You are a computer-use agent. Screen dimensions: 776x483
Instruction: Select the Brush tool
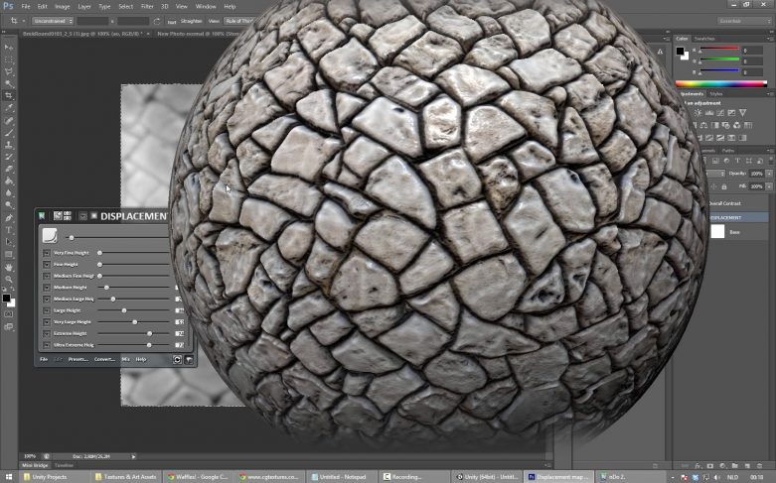pyautogui.click(x=9, y=132)
